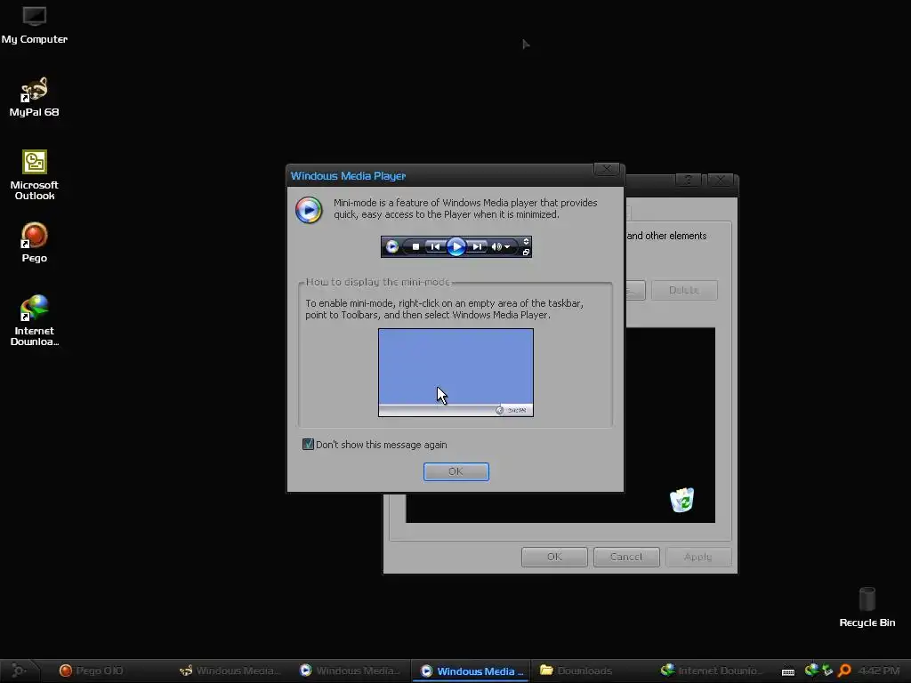Click the orange magnifier tray icon
This screenshot has height=683, width=911.
pyautogui.click(x=844, y=671)
